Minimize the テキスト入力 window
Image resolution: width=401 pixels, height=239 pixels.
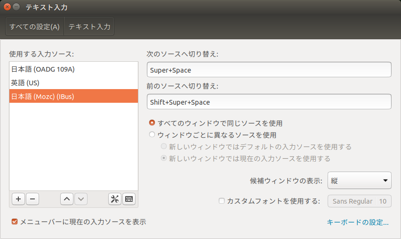16,7
